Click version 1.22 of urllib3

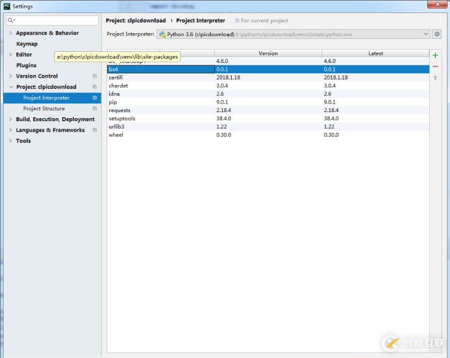221,126
